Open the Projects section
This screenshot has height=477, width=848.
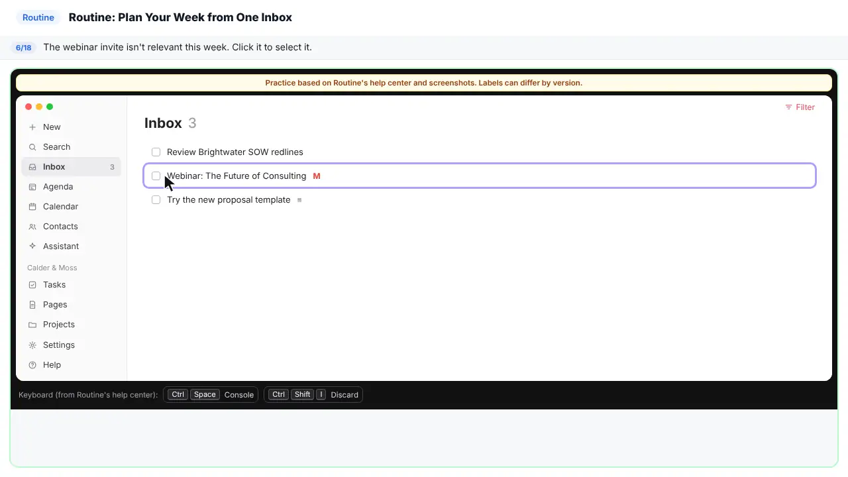coord(71,325)
